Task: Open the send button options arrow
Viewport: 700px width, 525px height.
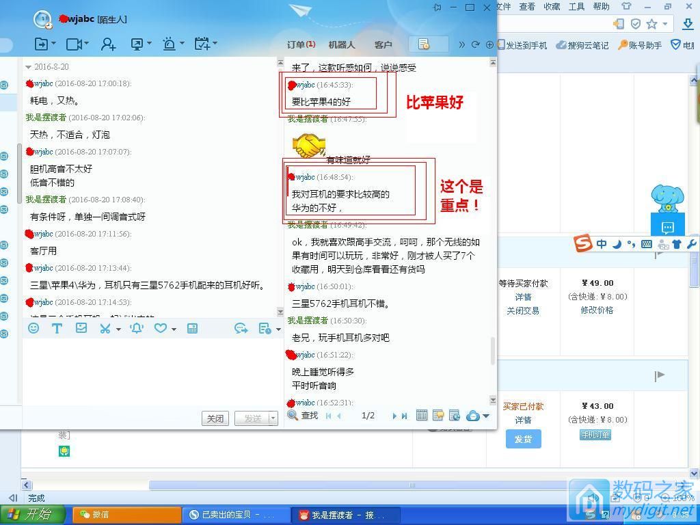Action: click(x=273, y=418)
